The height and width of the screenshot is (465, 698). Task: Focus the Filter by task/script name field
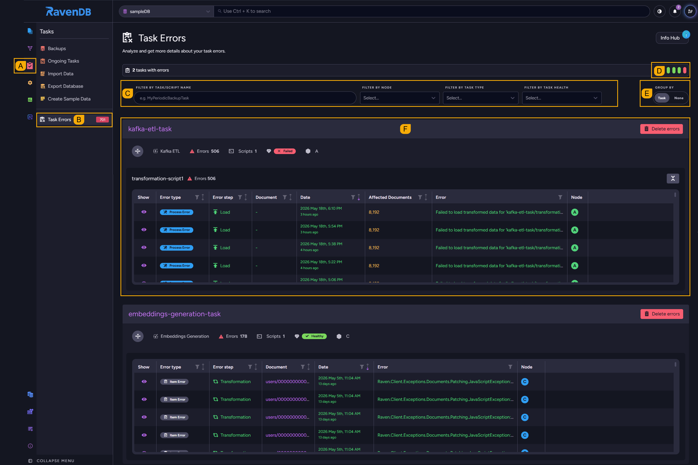pyautogui.click(x=245, y=98)
